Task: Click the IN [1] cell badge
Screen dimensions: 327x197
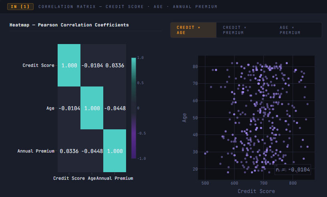Action: click(20, 7)
